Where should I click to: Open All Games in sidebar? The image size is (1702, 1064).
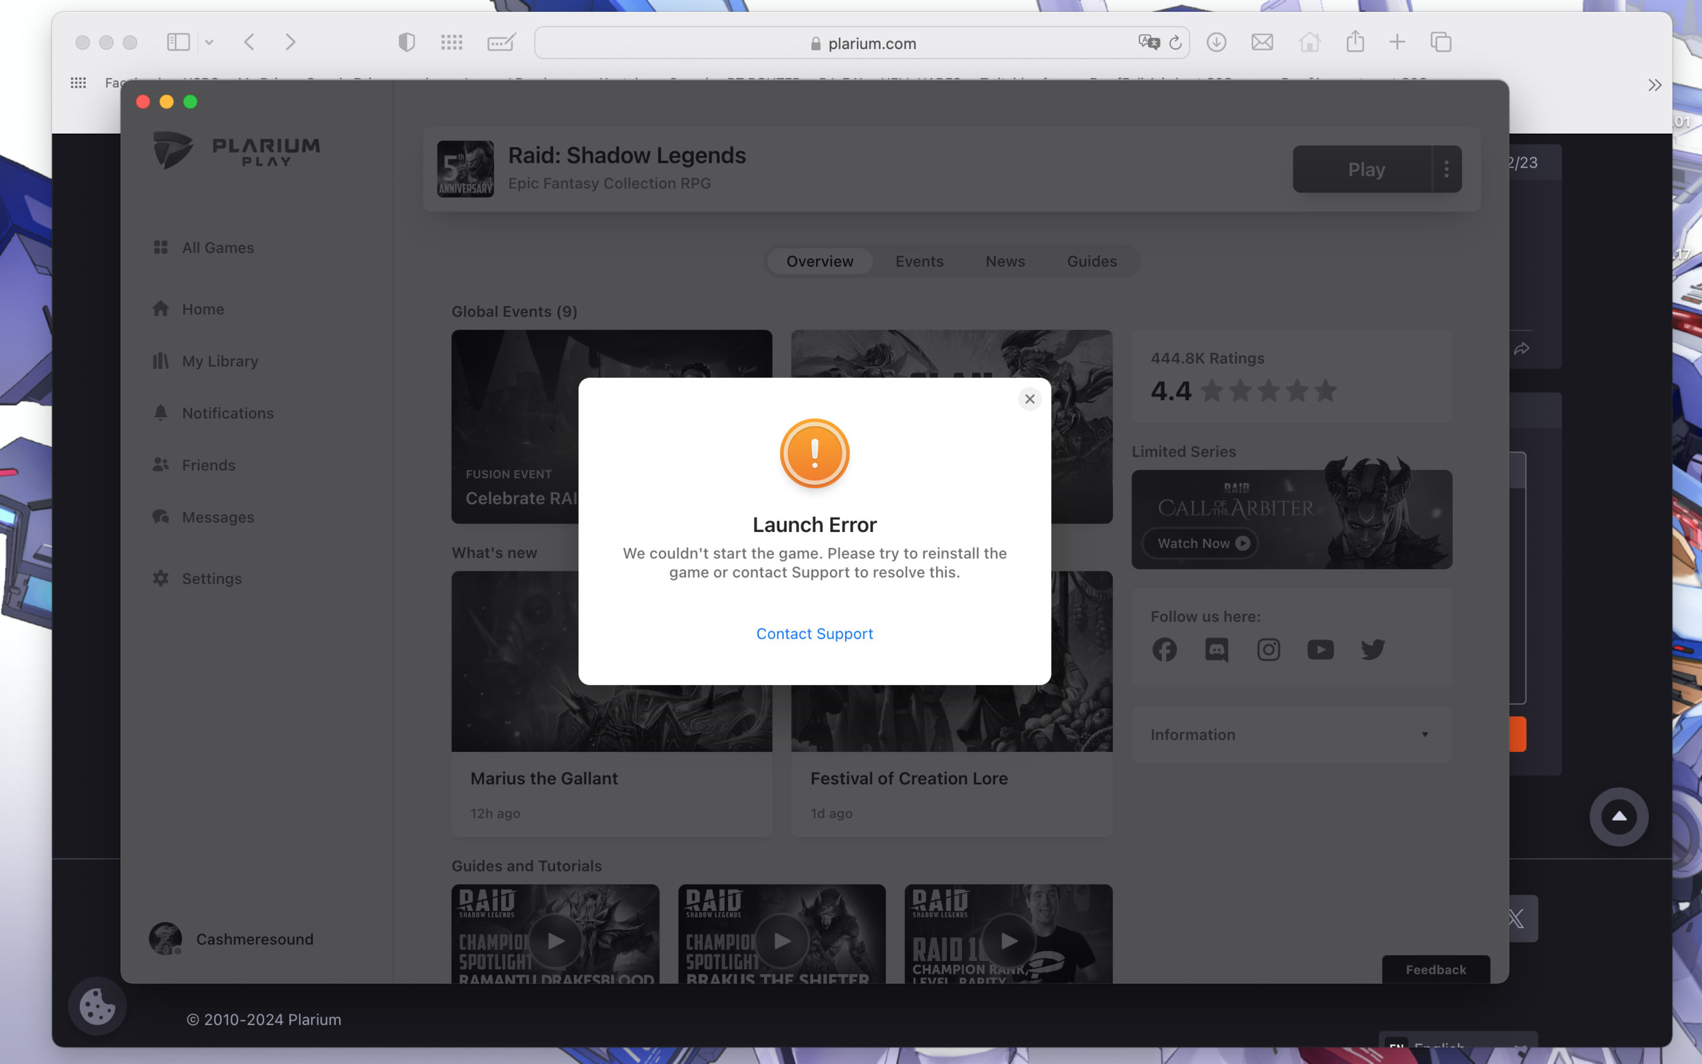click(203, 247)
